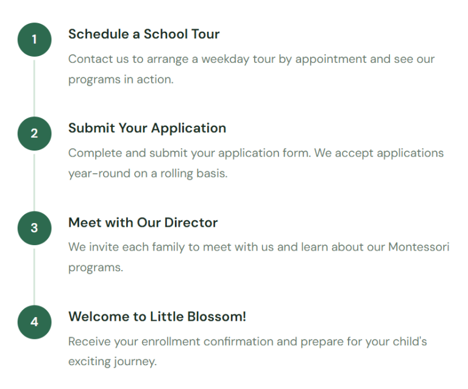Click the word 'Montessori' in step 3
468x389 pixels.
pyautogui.click(x=419, y=247)
